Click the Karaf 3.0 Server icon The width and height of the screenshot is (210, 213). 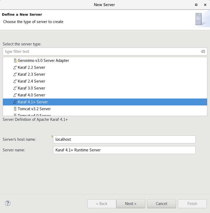[15, 88]
